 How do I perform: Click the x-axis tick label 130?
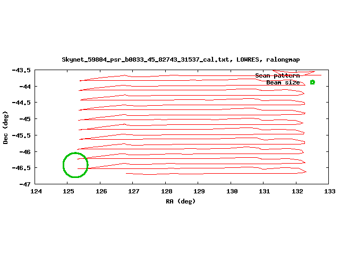(232, 191)
